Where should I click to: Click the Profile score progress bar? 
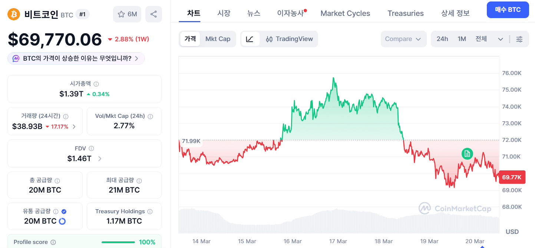click(118, 242)
